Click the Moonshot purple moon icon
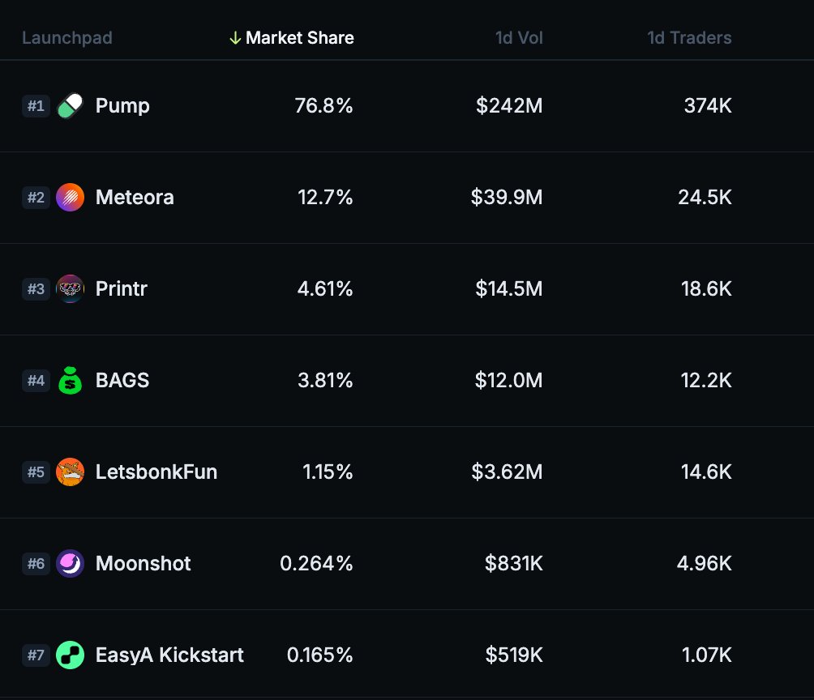The image size is (814, 700). coord(71,564)
